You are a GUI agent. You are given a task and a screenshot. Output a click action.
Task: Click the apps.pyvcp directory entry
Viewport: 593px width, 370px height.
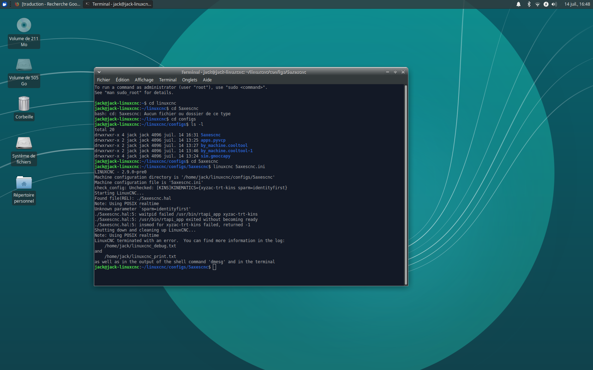(213, 140)
